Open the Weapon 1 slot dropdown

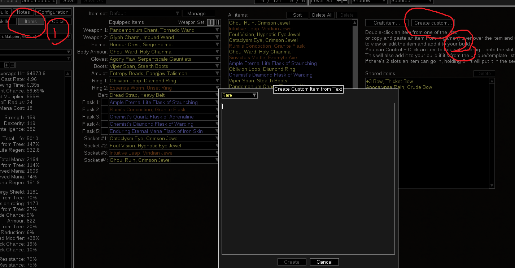(165, 30)
